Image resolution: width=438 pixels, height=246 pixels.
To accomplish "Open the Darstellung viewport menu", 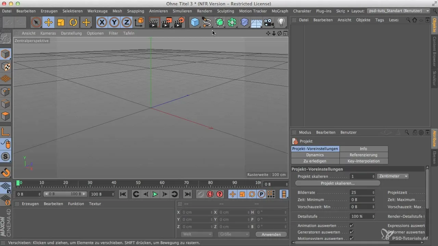I will click(71, 33).
